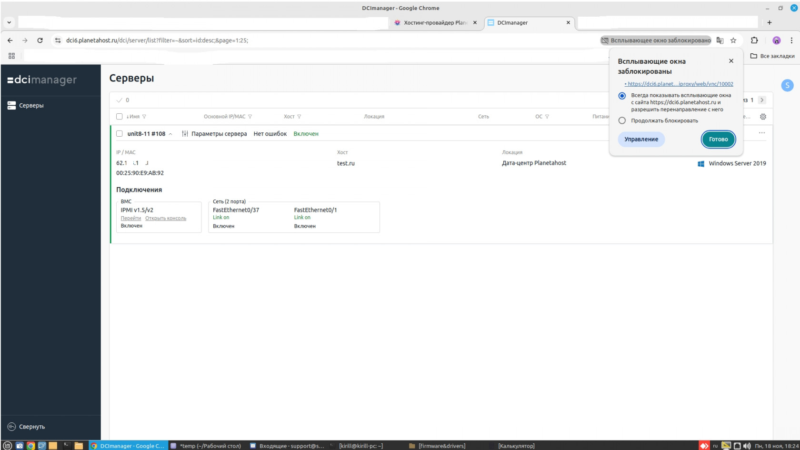View site information icon in address bar
The width and height of the screenshot is (800, 450).
click(58, 40)
